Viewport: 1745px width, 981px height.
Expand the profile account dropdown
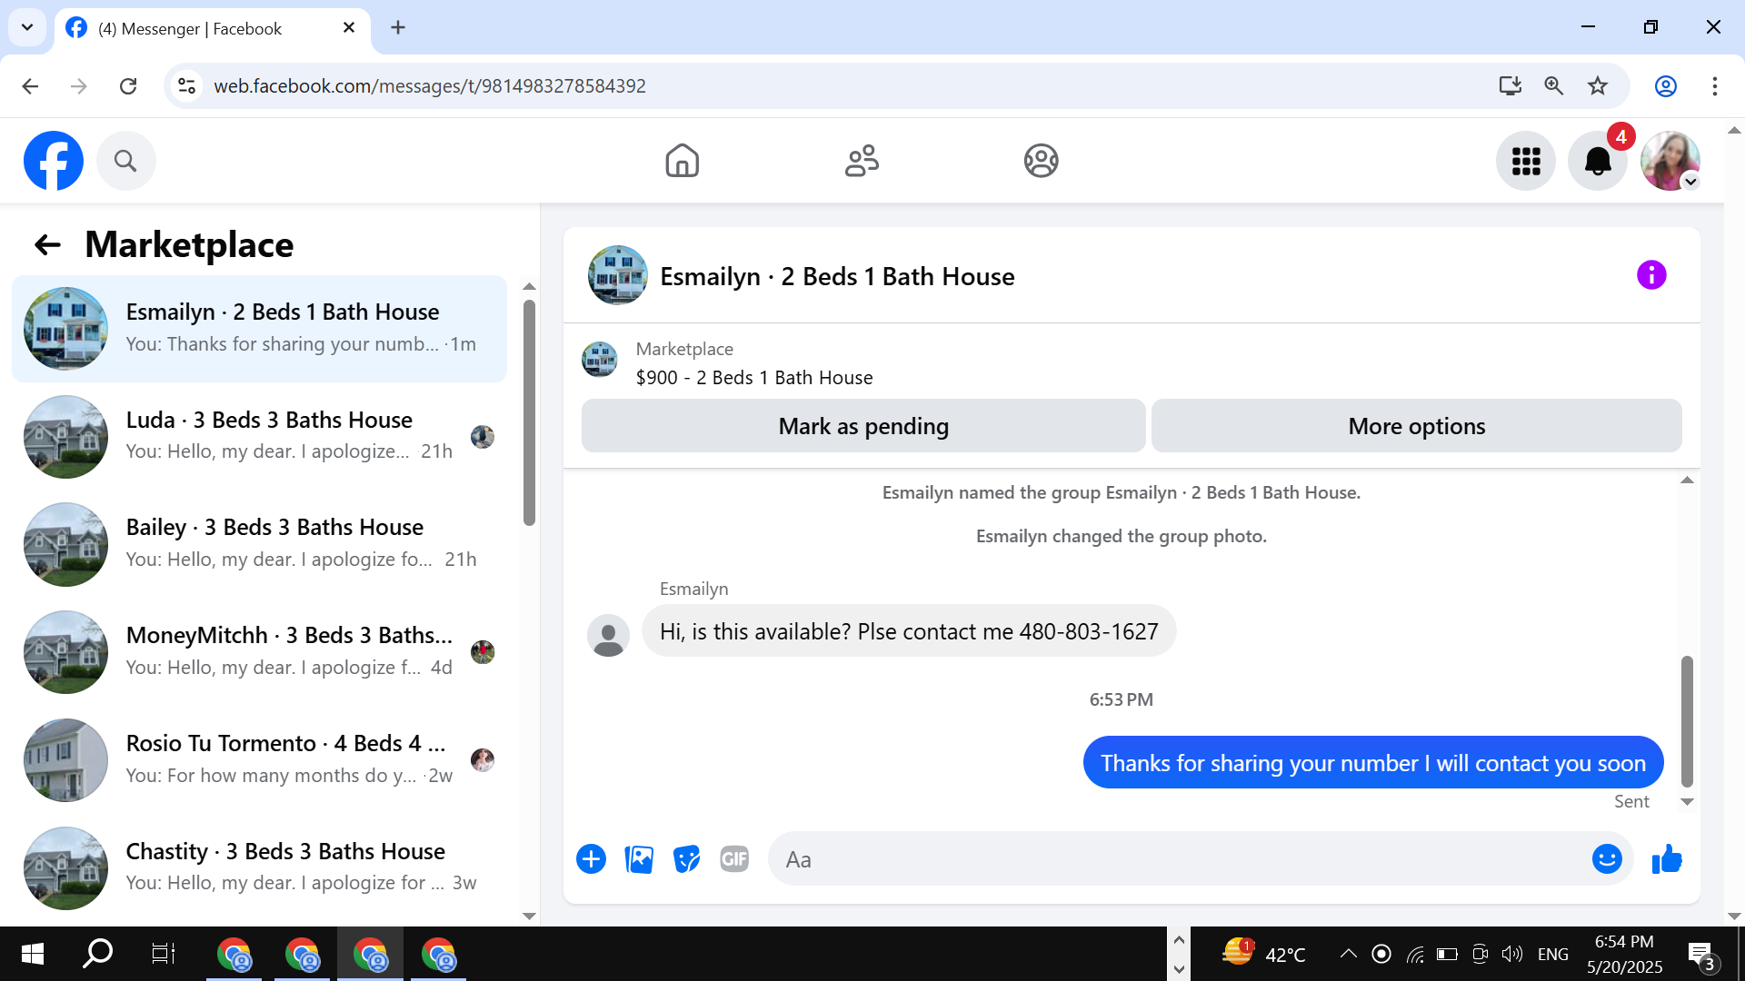click(1690, 182)
